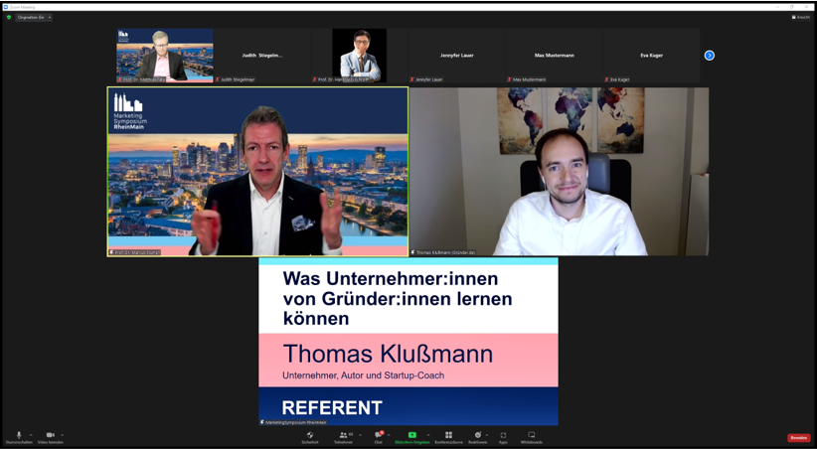Select Judith Stiegelmayr participant tile
Screen dimensions: 817x449
pos(262,56)
